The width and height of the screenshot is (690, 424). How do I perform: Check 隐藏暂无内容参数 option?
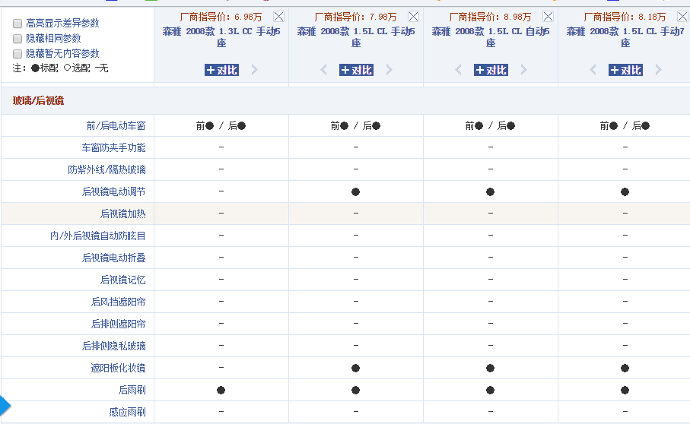tap(17, 54)
